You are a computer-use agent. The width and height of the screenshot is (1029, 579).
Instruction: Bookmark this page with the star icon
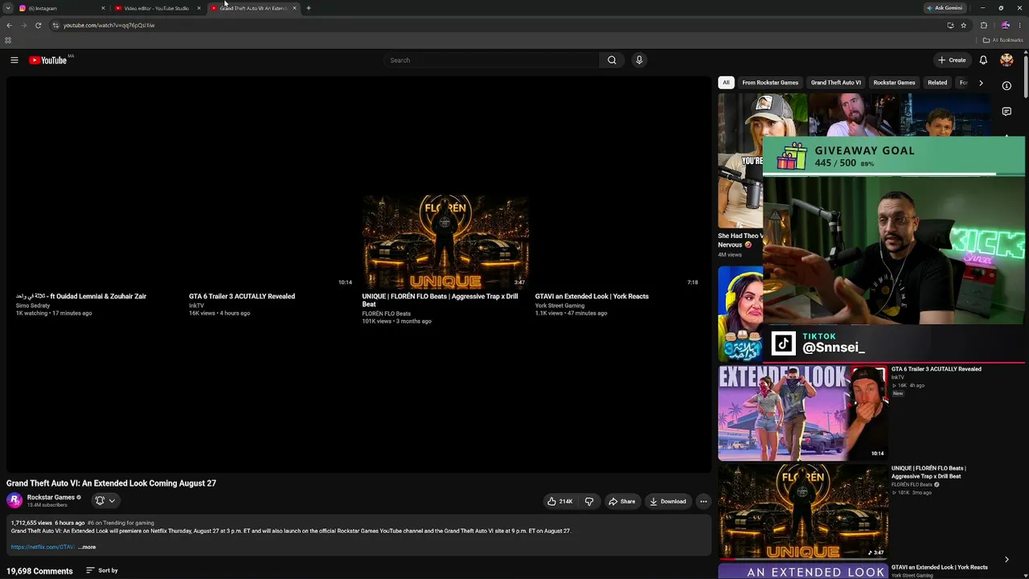[x=963, y=25]
